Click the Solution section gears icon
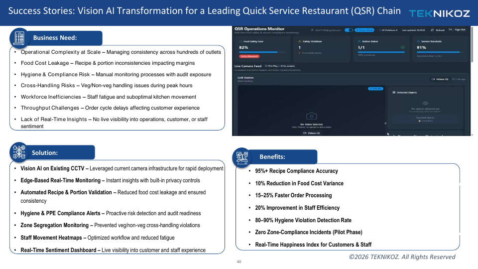The width and height of the screenshot is (478, 269). point(19,152)
